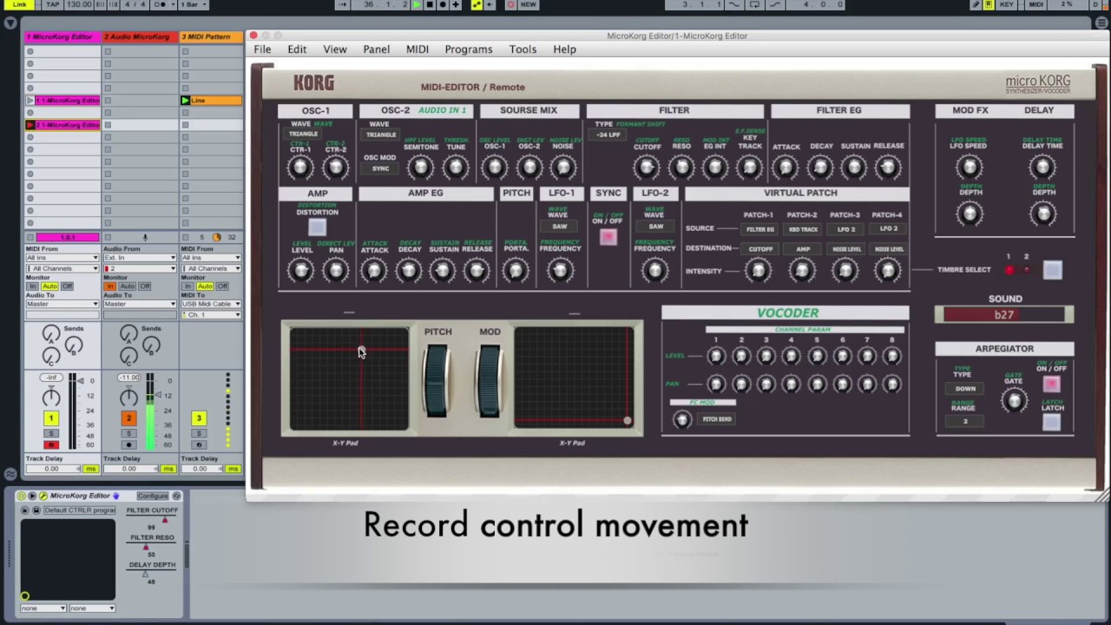Click the MOD FX LFO SPEED knob

[969, 167]
